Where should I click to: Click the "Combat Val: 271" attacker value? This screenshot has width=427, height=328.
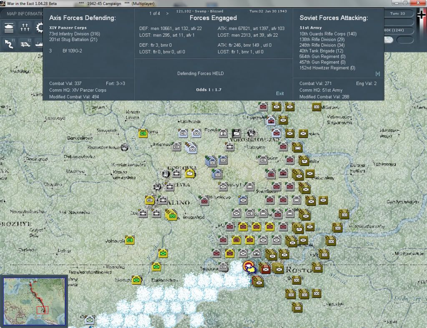315,83
